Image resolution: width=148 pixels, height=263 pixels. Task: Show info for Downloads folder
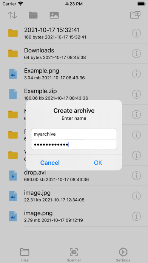[x=136, y=54]
